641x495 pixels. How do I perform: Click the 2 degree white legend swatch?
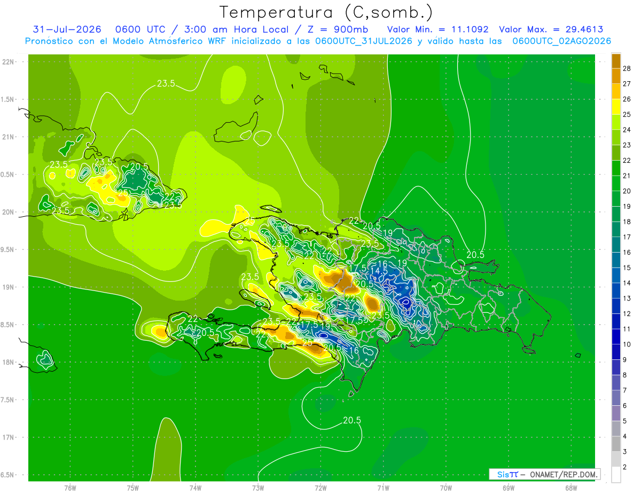616,475
